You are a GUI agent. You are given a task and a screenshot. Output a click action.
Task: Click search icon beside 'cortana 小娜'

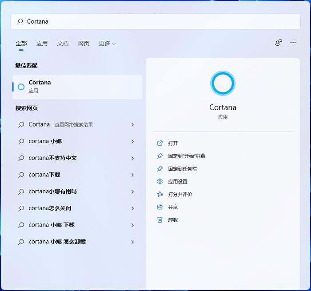pyautogui.click(x=21, y=141)
